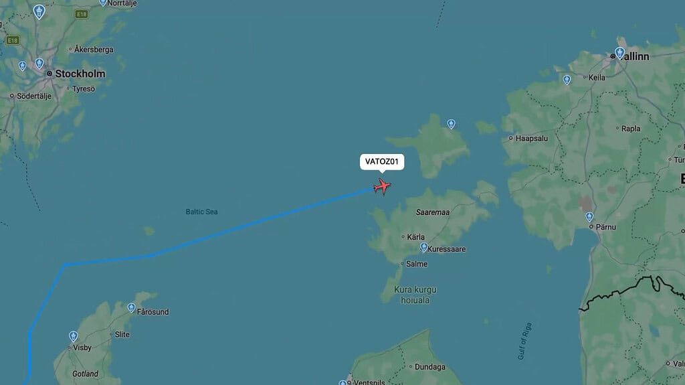The height and width of the screenshot is (385, 685).
Task: Open large airport pin north of Stockholm
Action: [x=39, y=12]
